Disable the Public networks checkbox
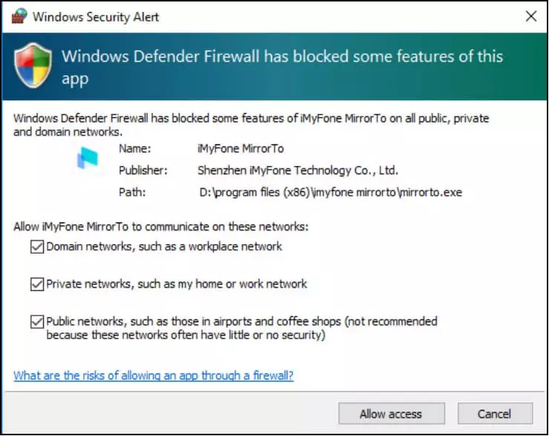The image size is (549, 436). click(36, 322)
